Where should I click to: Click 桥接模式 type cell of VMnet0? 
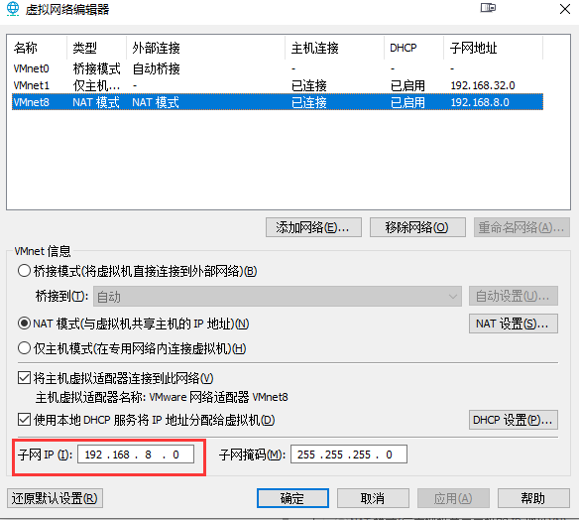click(x=97, y=68)
